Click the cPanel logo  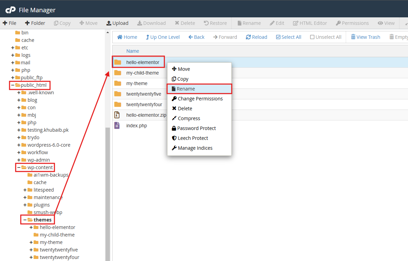(x=11, y=10)
